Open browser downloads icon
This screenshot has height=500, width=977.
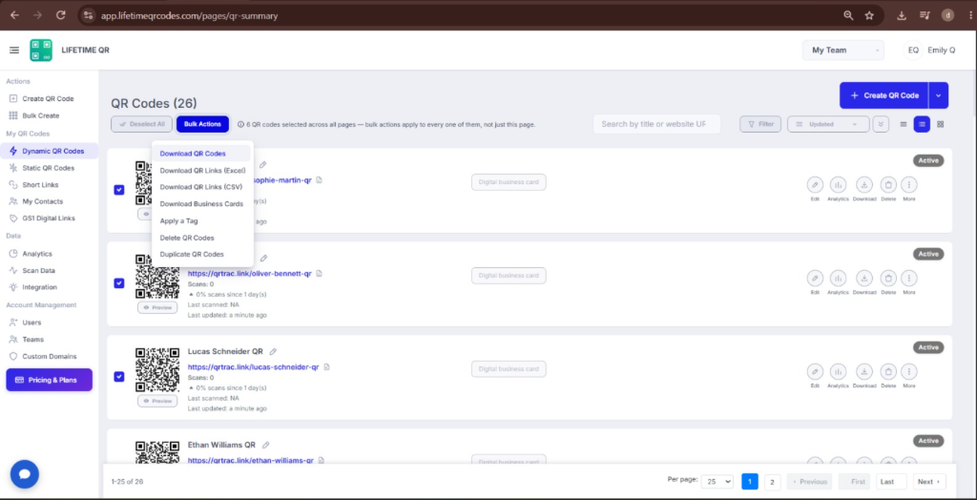[902, 15]
